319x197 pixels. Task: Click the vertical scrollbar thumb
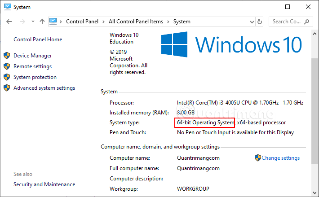[x=315, y=111]
